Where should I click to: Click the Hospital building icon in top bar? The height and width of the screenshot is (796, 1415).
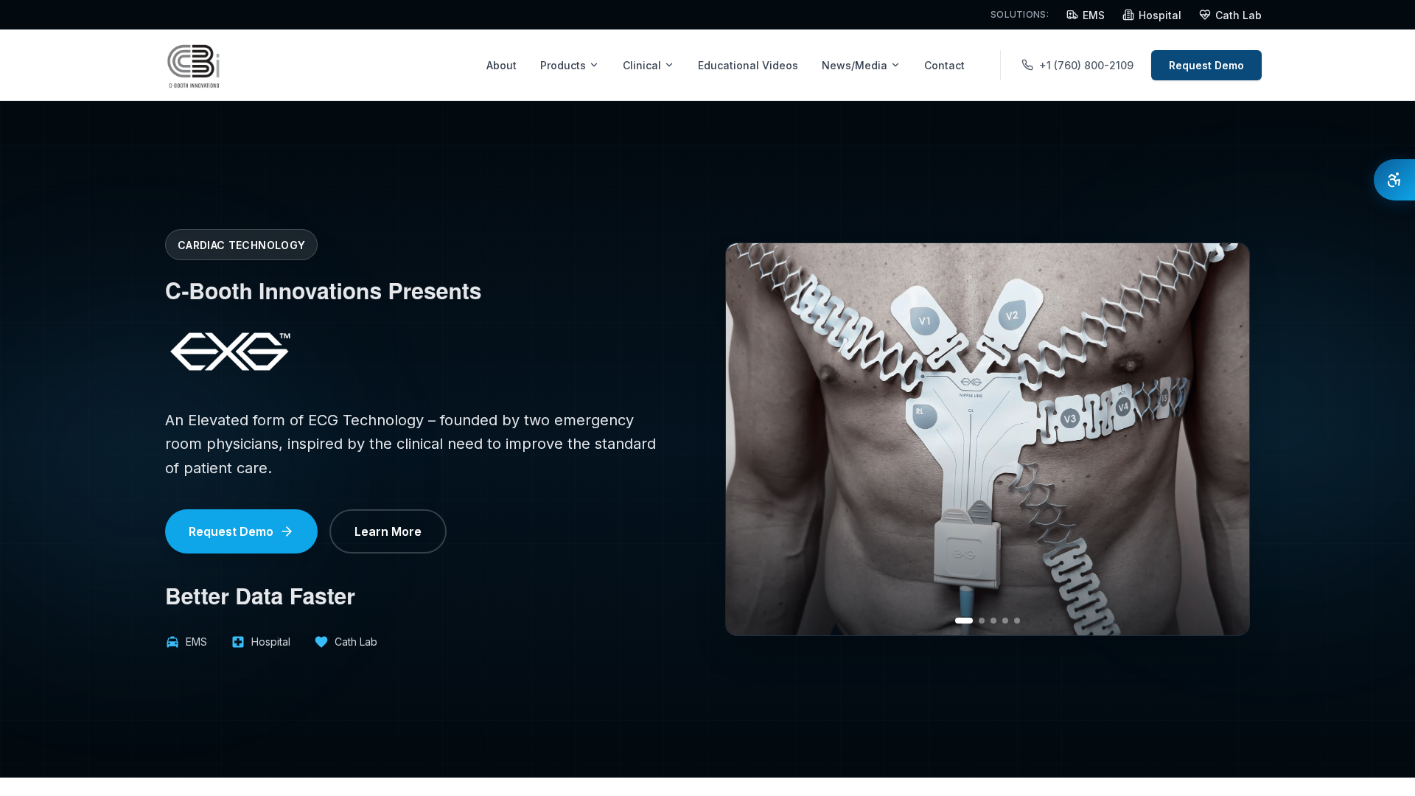[1128, 15]
